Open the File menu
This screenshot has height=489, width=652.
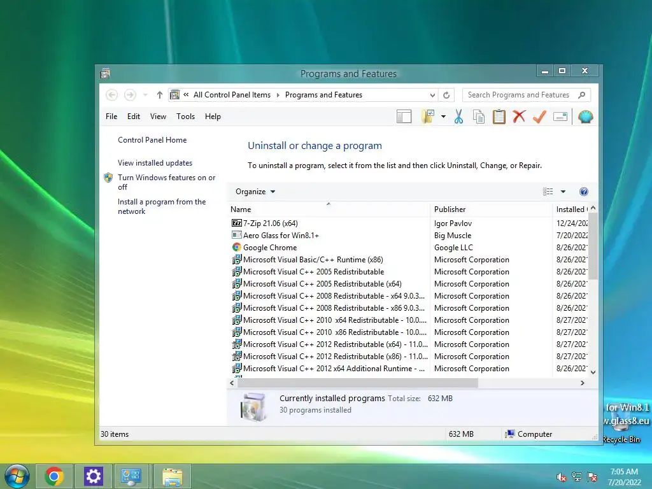tap(111, 117)
